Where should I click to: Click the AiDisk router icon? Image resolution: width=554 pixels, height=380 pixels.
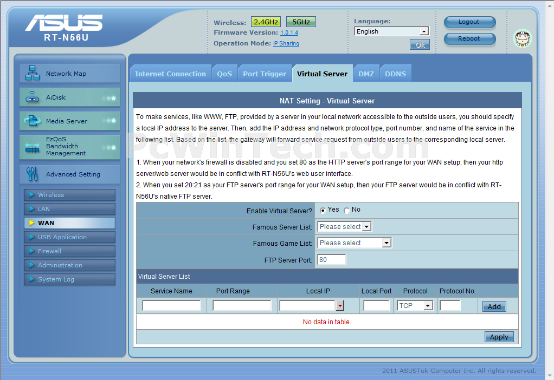[32, 97]
